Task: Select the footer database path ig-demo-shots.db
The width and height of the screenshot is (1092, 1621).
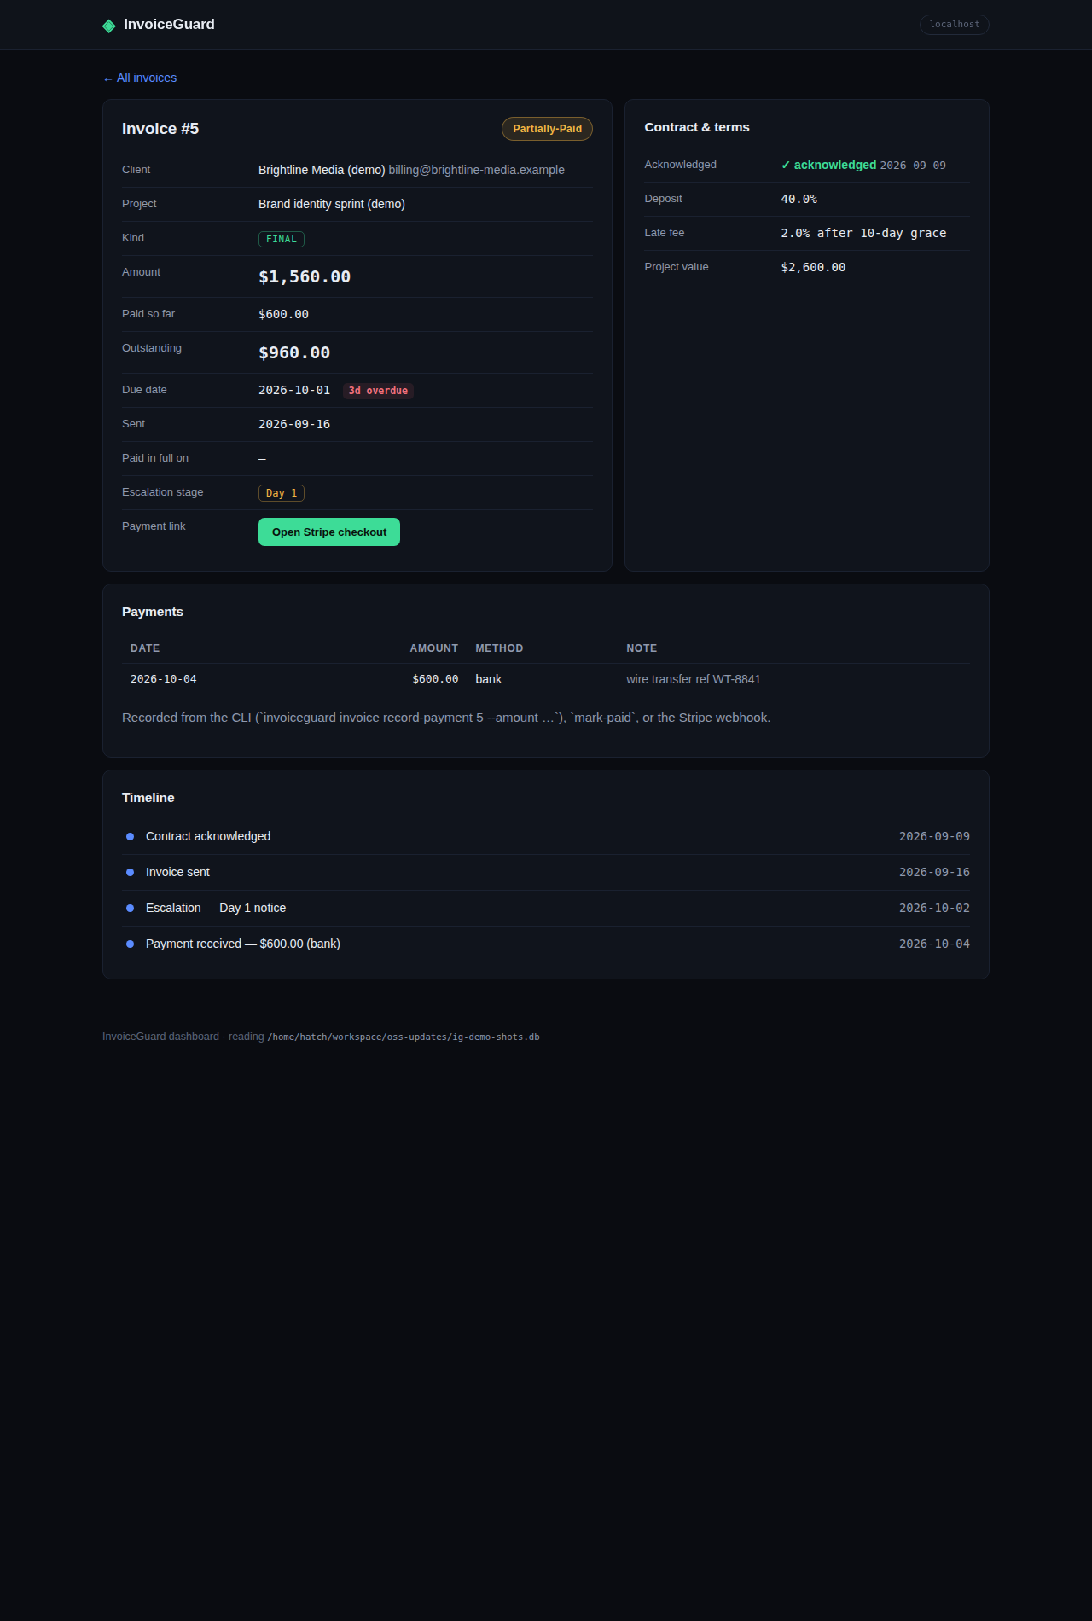Action: click(404, 1037)
